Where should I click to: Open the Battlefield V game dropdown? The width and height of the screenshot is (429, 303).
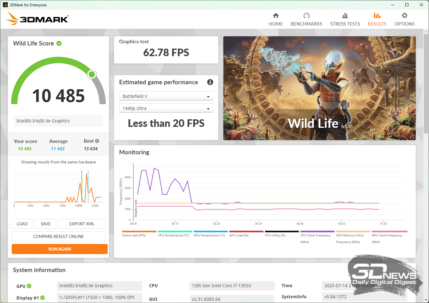(166, 96)
